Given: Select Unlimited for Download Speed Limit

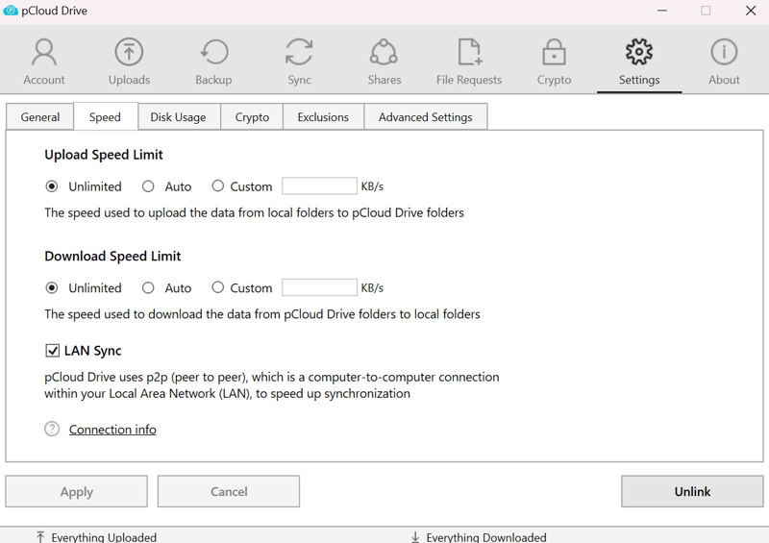Looking at the screenshot, I should point(52,288).
